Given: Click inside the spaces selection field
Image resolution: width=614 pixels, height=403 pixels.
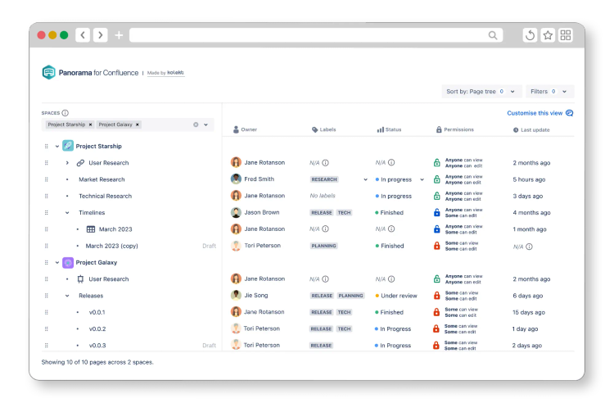Looking at the screenshot, I should [128, 125].
